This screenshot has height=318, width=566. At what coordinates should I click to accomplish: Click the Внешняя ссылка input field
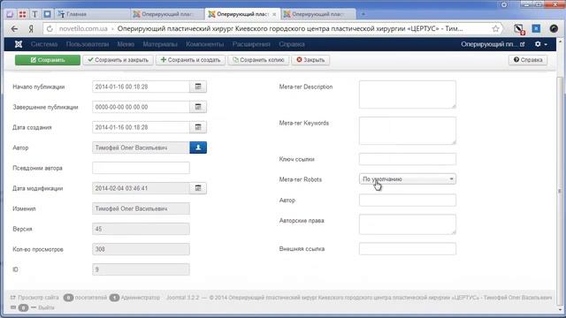[x=408, y=249]
